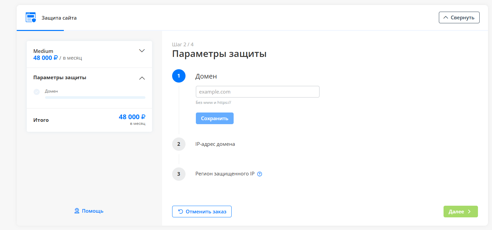Open the Регион защищенного IP step label
Viewport: 492px width, 230px height.
coord(225,174)
